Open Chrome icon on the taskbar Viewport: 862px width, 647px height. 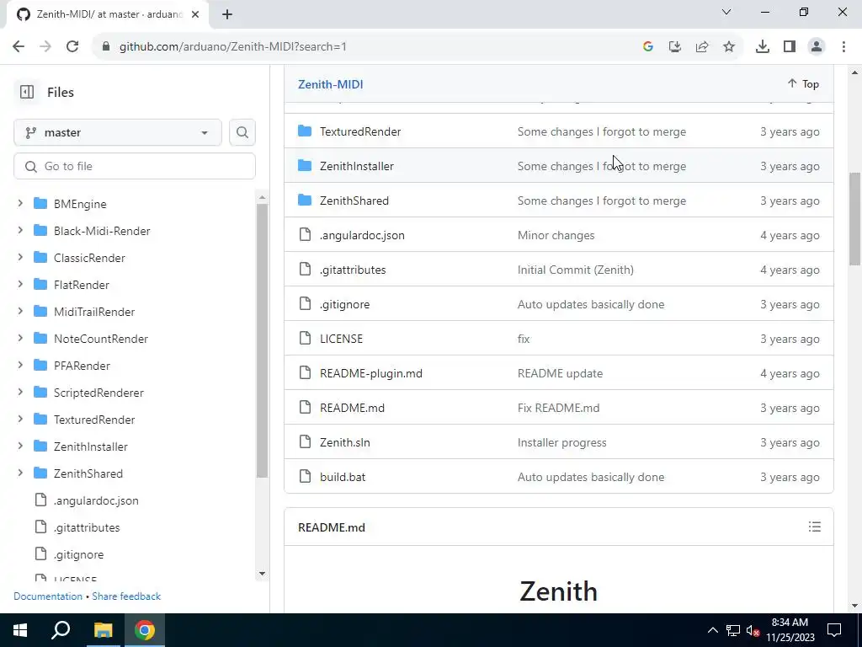click(145, 630)
